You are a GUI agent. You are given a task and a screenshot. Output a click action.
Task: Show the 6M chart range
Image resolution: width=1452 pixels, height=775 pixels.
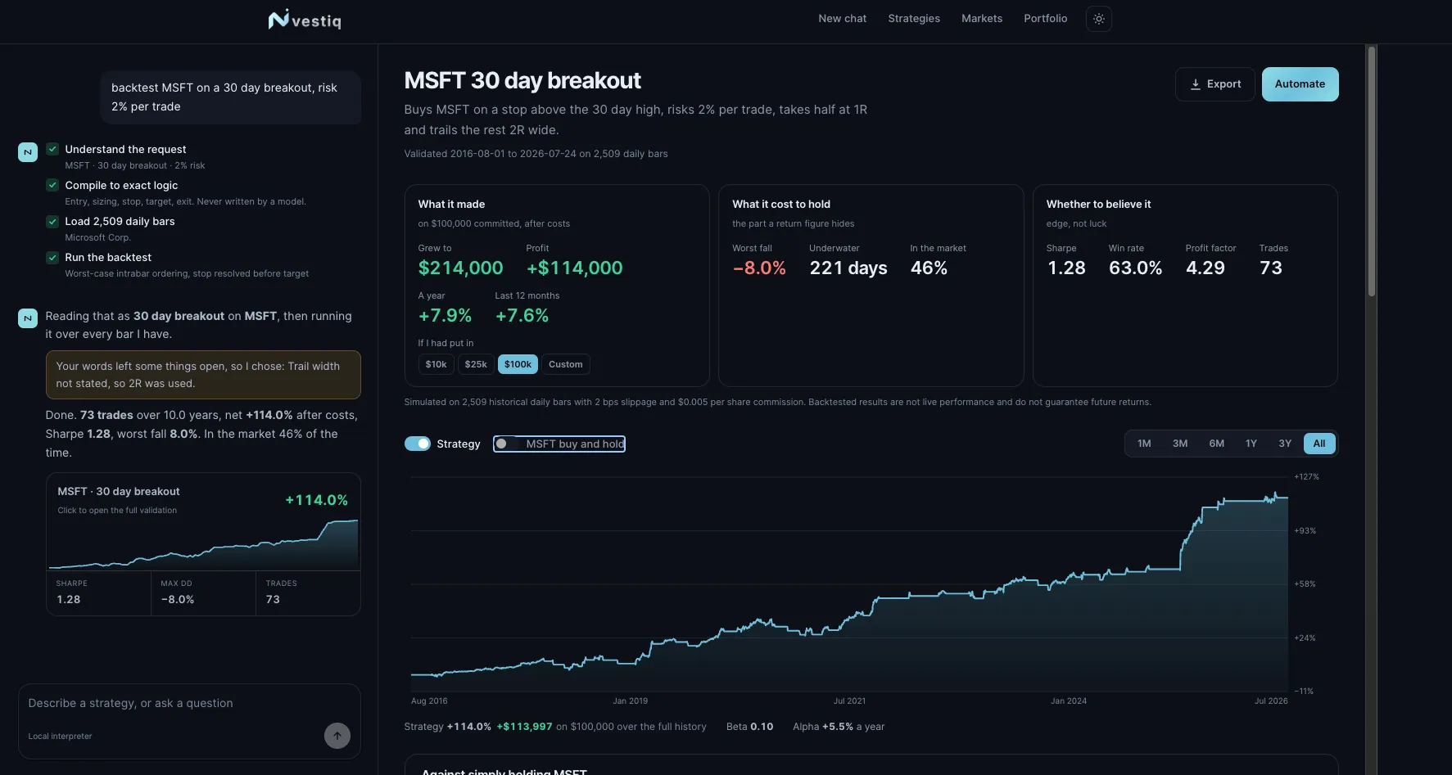point(1217,444)
